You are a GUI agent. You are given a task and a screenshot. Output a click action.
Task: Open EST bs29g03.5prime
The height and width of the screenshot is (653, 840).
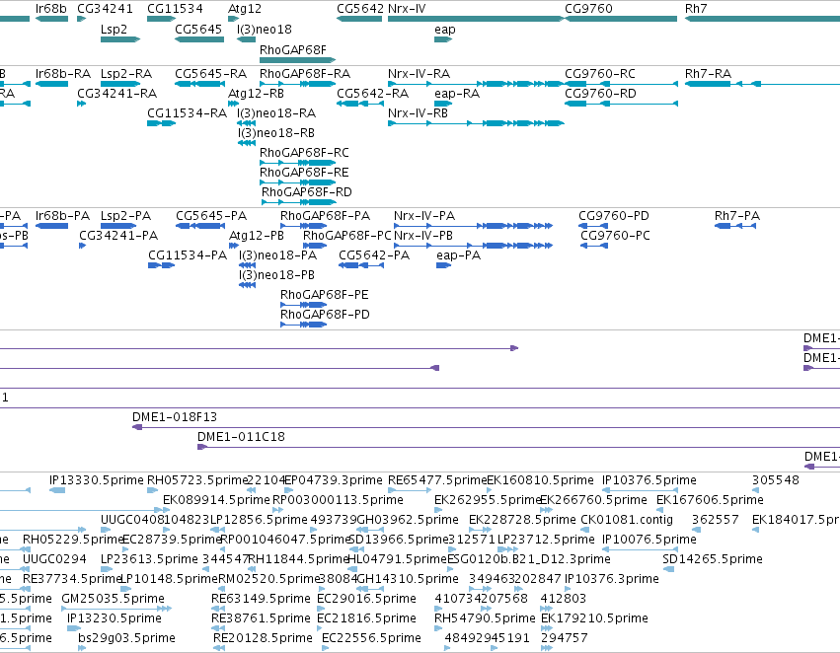[126, 638]
